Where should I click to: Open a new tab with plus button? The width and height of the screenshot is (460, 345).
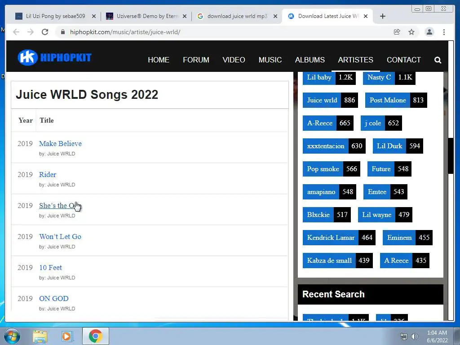click(383, 16)
